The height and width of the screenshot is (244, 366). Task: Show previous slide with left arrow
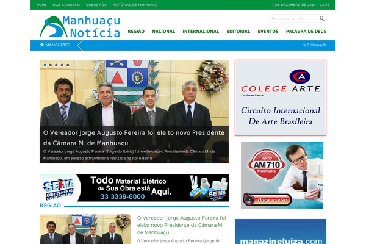point(46,107)
